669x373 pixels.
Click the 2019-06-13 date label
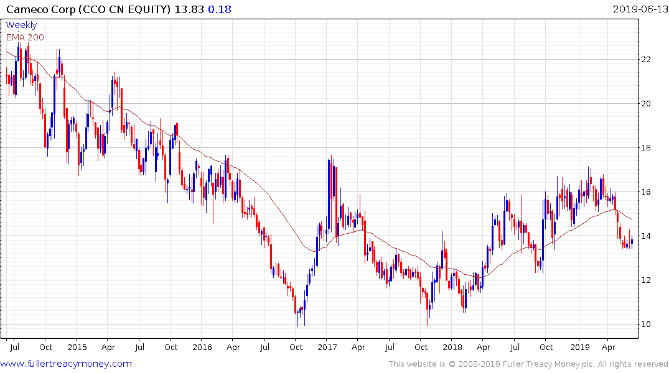[639, 9]
